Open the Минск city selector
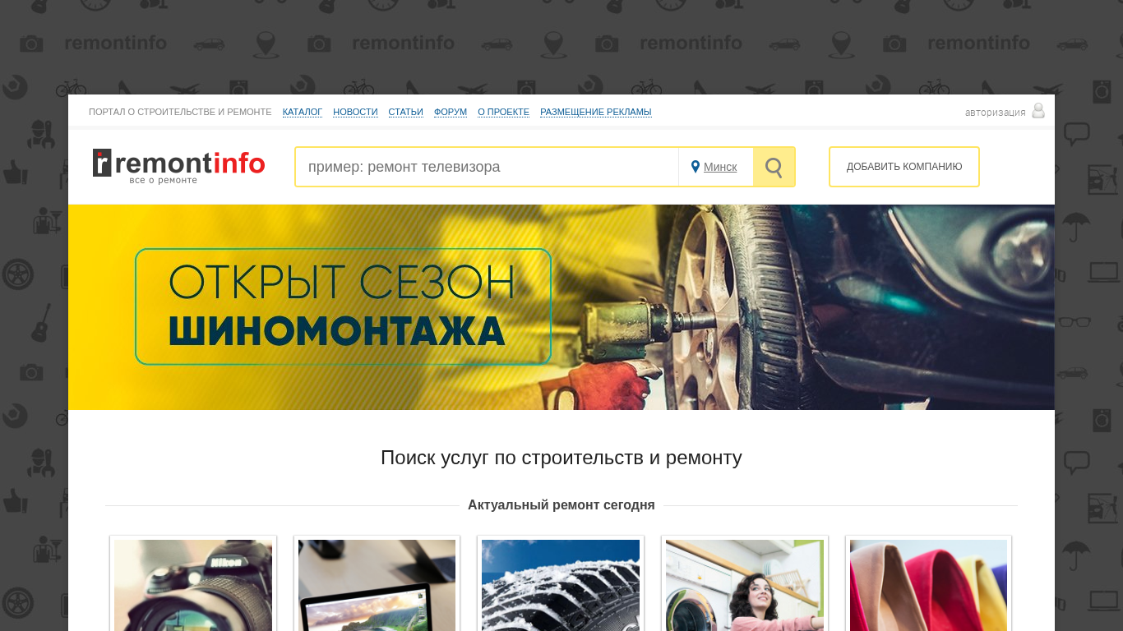 coord(720,167)
